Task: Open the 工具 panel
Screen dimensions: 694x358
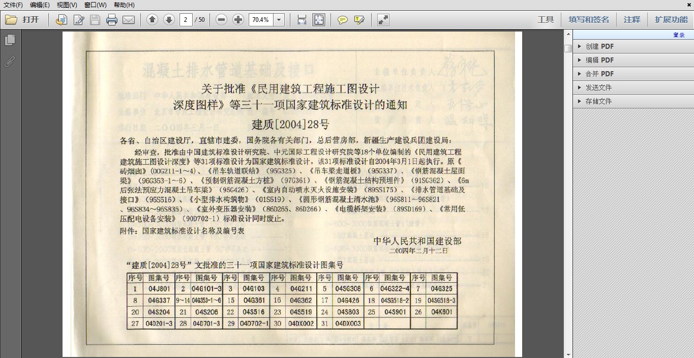Action: coord(546,20)
